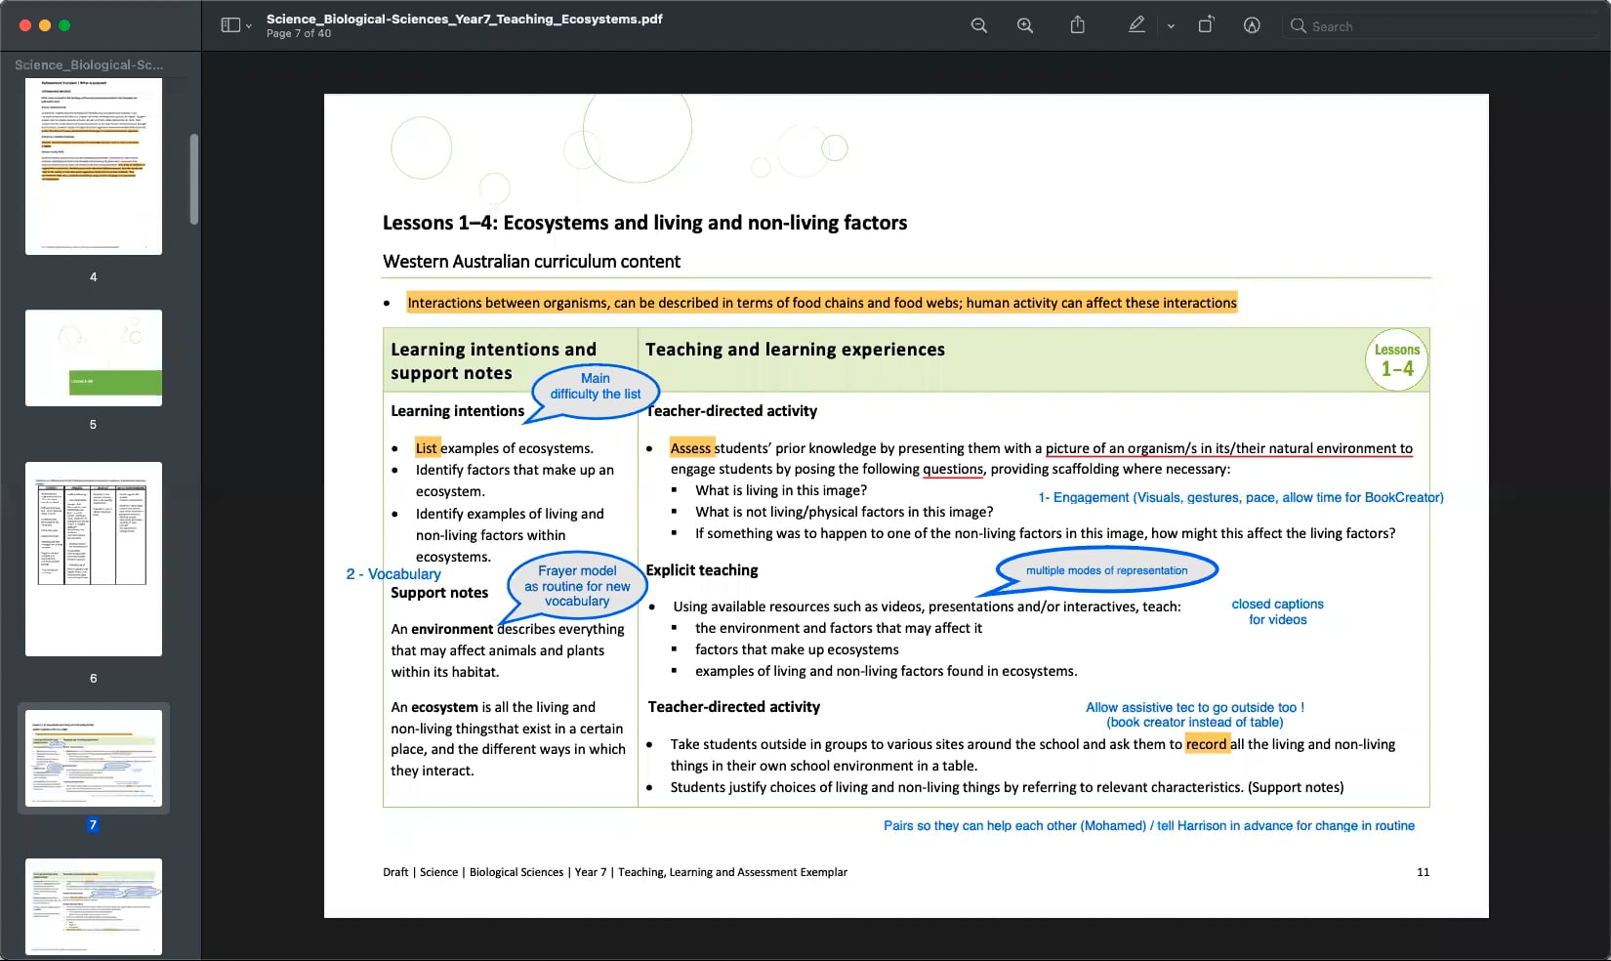Click the highlighted word 'record'
This screenshot has height=961, width=1611.
click(1207, 744)
